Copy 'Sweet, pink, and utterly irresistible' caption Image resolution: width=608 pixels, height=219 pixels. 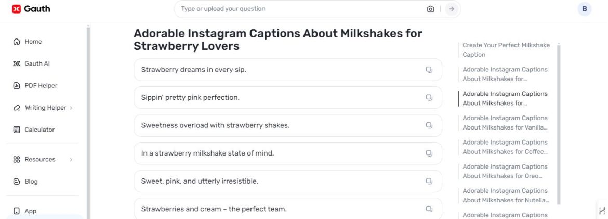429,182
